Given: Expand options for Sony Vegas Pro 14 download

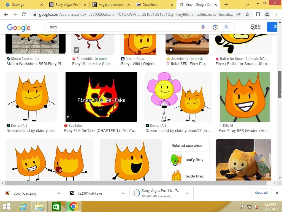Looking at the screenshot, I should [187, 193].
